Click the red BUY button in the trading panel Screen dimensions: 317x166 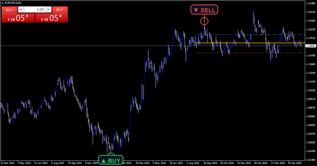(60, 10)
